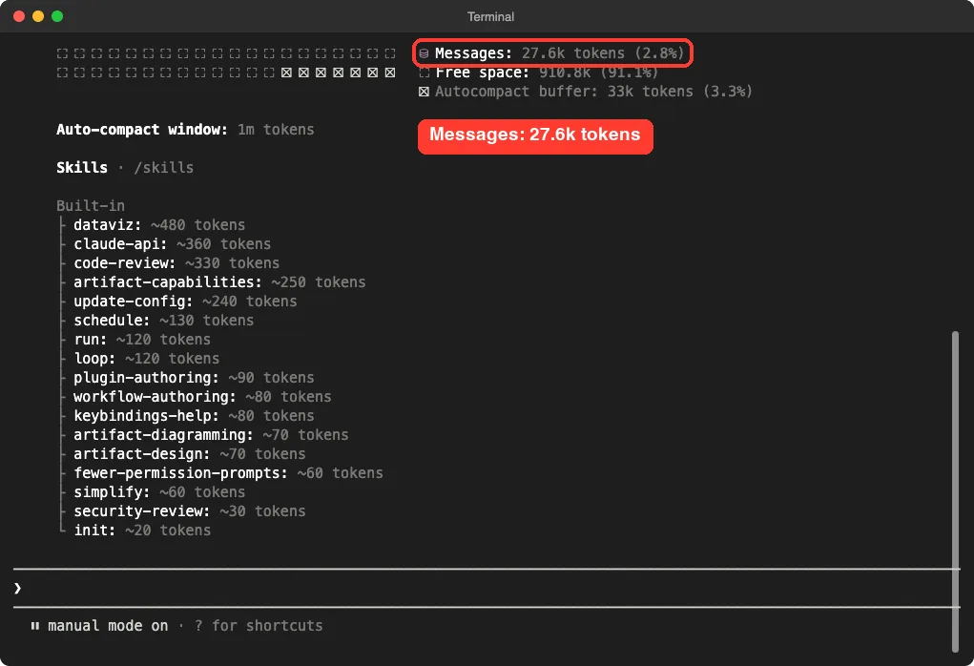Select the 'artifact-diagramming: ~70 tokens' row
The height and width of the screenshot is (666, 974).
pos(211,435)
